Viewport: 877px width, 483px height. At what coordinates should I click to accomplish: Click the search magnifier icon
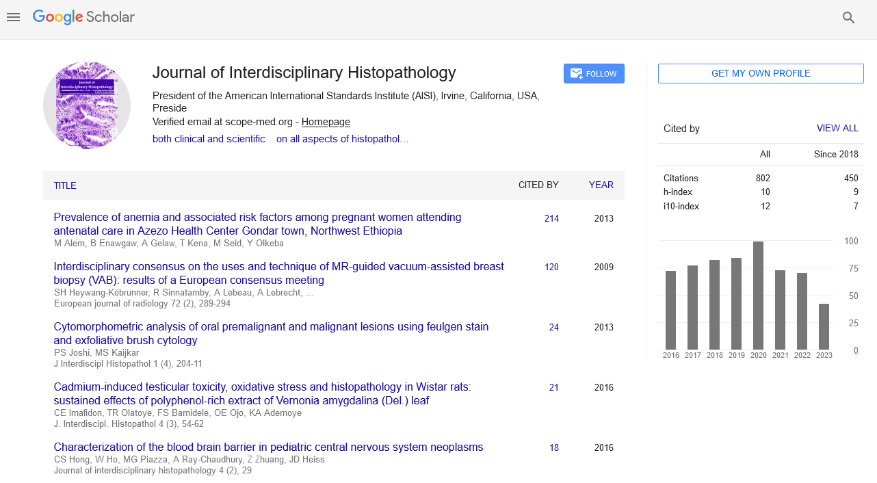click(848, 18)
